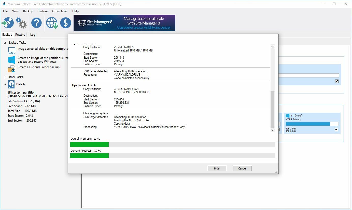This screenshot has height=210, width=352.
Task: Open the Backup menu
Action: click(28, 11)
